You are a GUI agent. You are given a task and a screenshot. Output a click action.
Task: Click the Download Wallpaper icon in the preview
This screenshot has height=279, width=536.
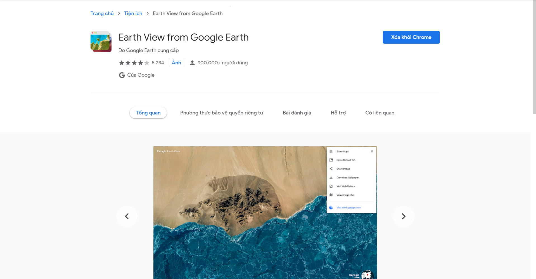click(331, 177)
